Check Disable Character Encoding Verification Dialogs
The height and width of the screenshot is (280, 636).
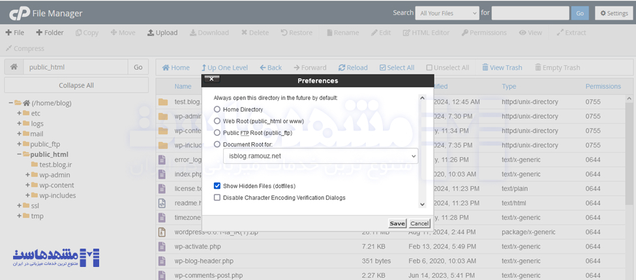click(x=217, y=198)
